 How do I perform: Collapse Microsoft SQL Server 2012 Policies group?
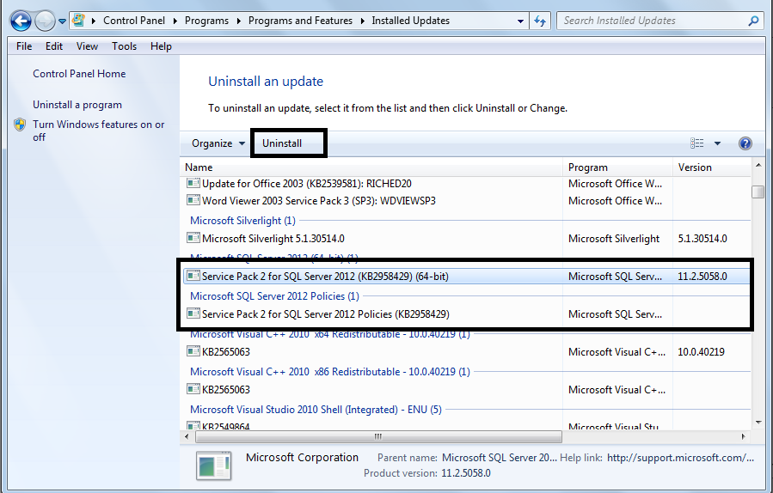(274, 296)
